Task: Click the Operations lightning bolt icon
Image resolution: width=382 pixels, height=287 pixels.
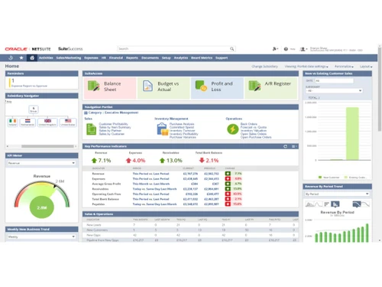Action: pos(233,129)
